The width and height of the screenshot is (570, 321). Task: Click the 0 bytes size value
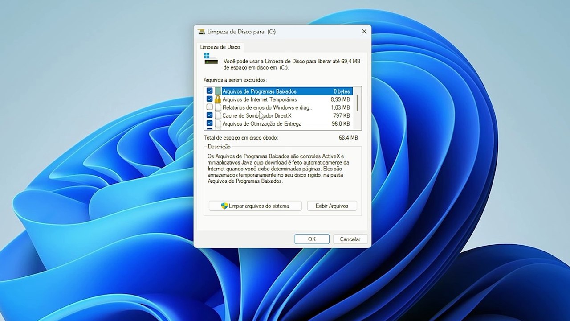[x=342, y=91]
